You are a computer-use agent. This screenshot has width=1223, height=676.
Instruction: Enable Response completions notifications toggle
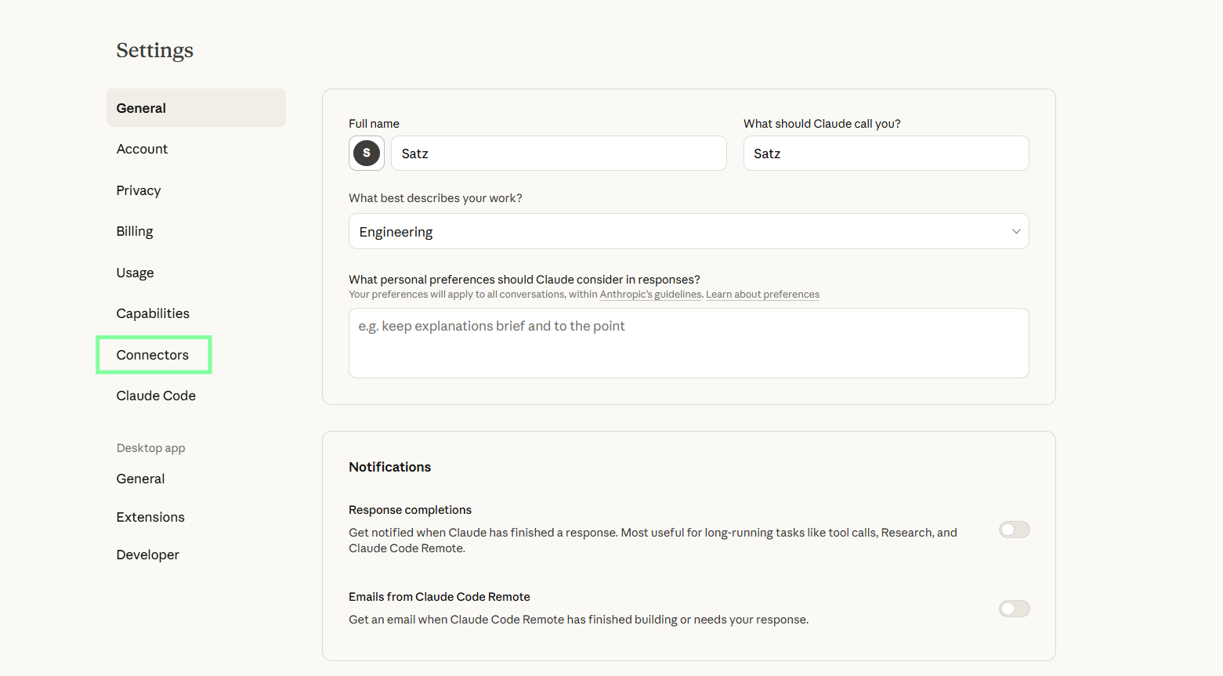[1014, 530]
